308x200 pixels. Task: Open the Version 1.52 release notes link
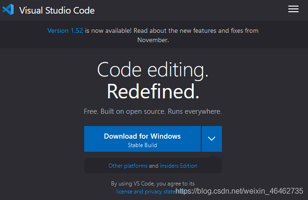click(x=65, y=31)
